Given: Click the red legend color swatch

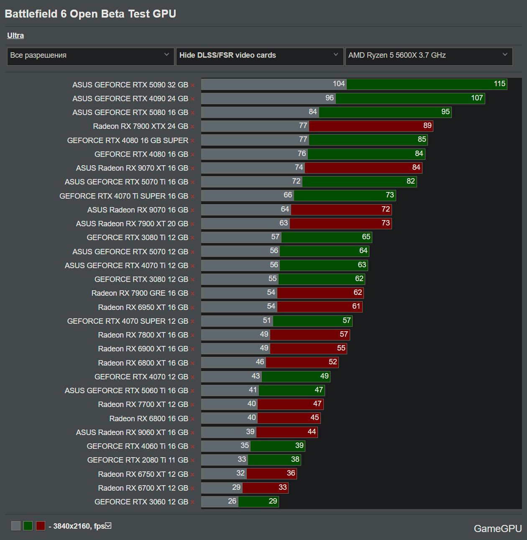Looking at the screenshot, I should [x=41, y=526].
